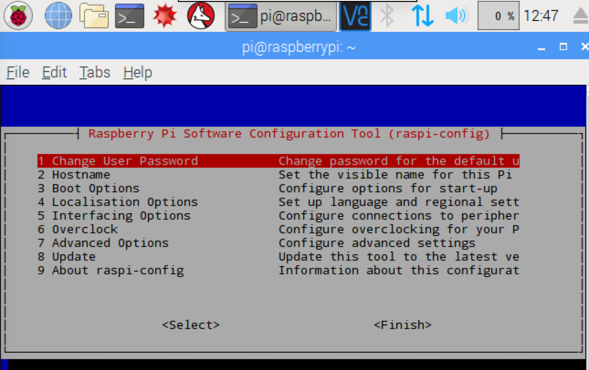Viewport: 589px width, 370px height.
Task: Select 1 Change User Password
Action: click(279, 161)
